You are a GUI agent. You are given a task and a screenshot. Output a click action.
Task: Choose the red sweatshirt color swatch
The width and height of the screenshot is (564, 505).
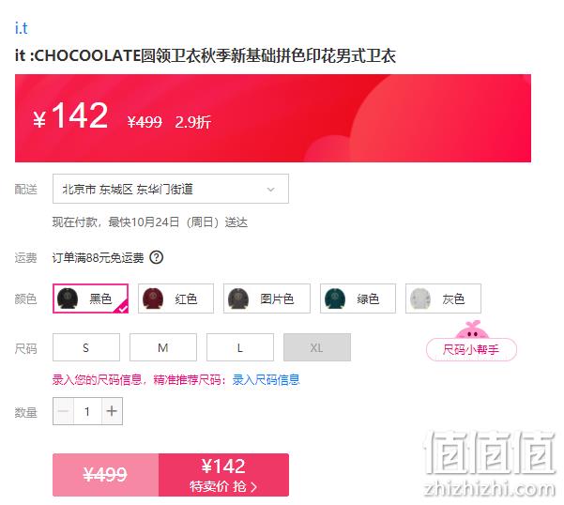tap(175, 298)
